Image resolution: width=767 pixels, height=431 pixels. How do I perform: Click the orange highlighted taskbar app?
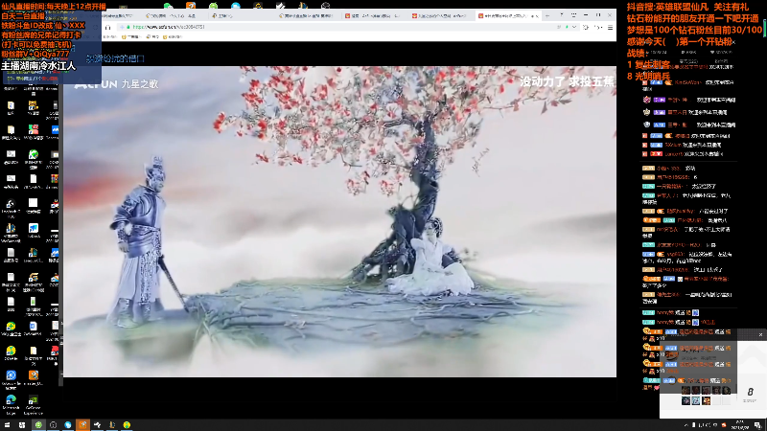tap(82, 425)
